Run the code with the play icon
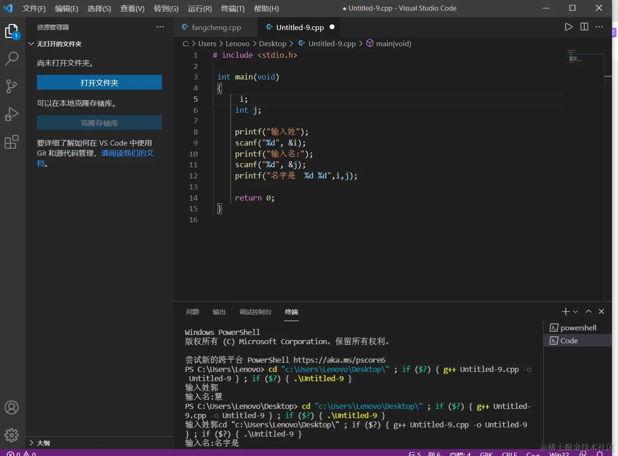This screenshot has height=456, width=618. (x=569, y=27)
